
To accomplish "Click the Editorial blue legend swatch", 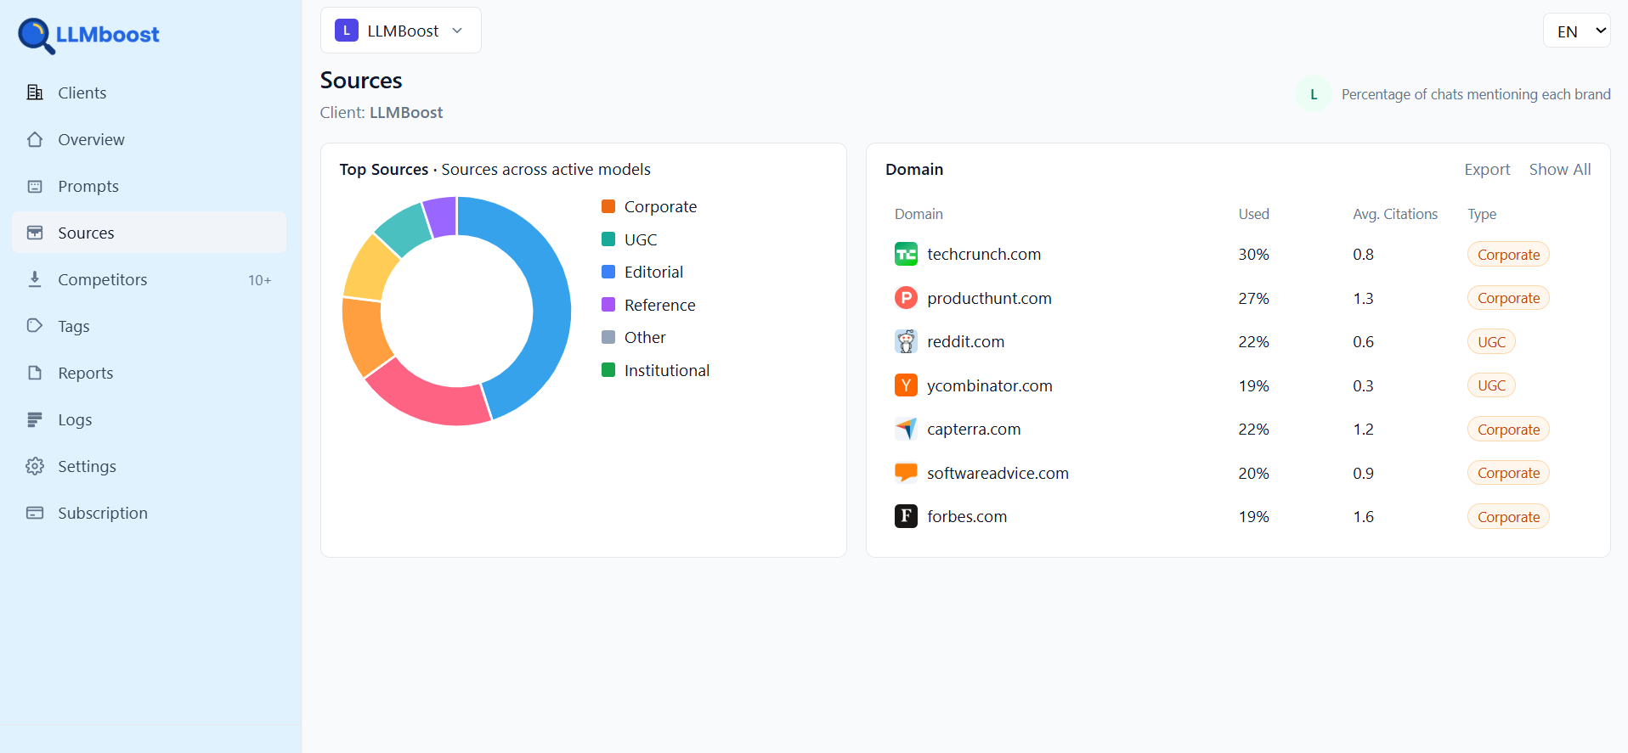I will point(608,272).
